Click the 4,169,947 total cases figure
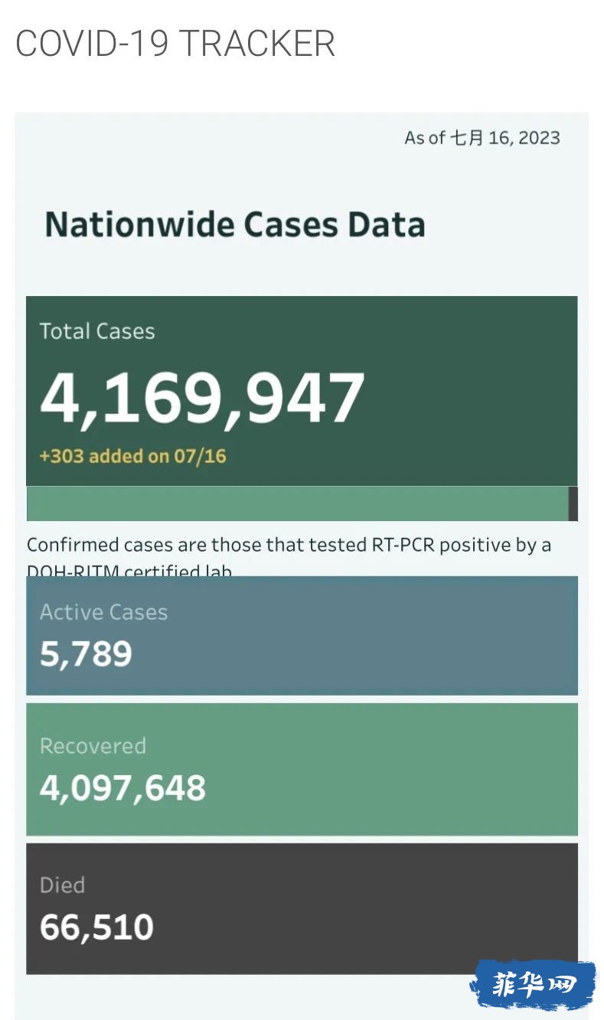Image resolution: width=604 pixels, height=1020 pixels. 202,398
